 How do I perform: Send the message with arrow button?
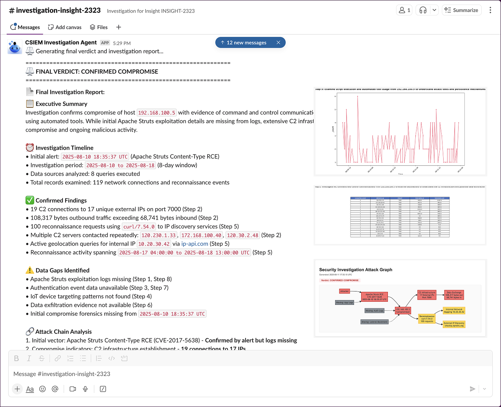click(472, 389)
